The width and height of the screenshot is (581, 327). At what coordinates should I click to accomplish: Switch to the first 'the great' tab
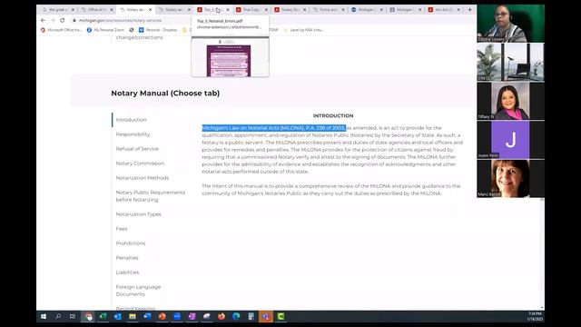(58, 10)
